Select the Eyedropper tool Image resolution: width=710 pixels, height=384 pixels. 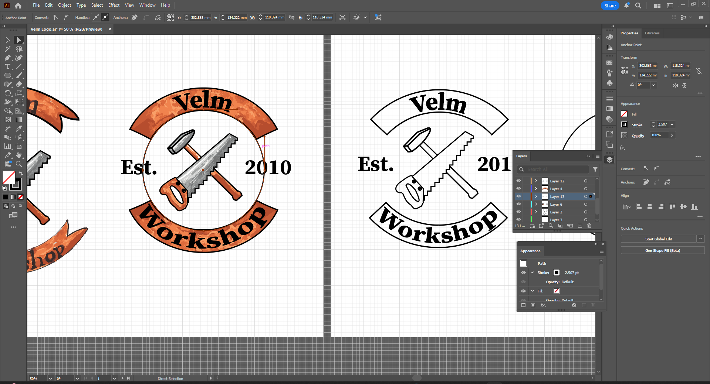(x=19, y=128)
